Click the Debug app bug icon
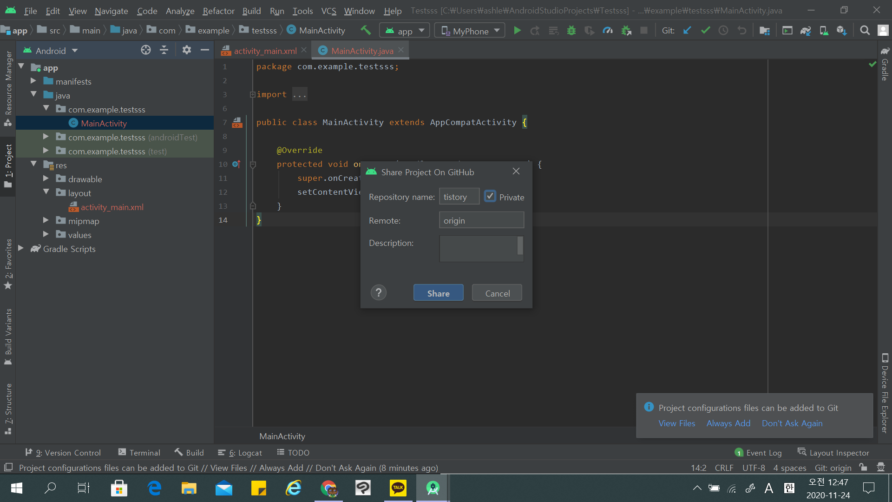The width and height of the screenshot is (892, 502). 571,31
